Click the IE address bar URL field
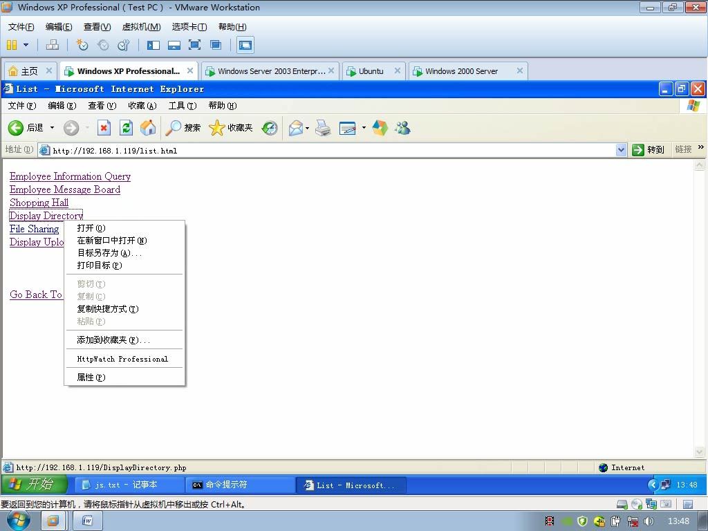Screen dimensions: 708x531 (x=333, y=150)
